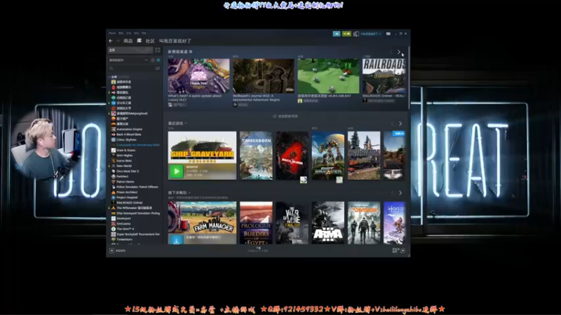Image resolution: width=561 pixels, height=315 pixels.
Task: Toggle the ready-to-play filter button
Action: 158,60
